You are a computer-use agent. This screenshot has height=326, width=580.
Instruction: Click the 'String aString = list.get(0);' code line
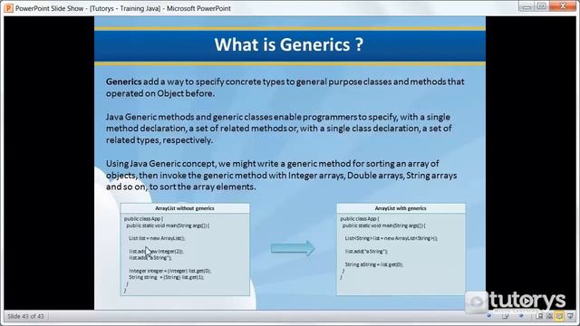click(x=374, y=264)
